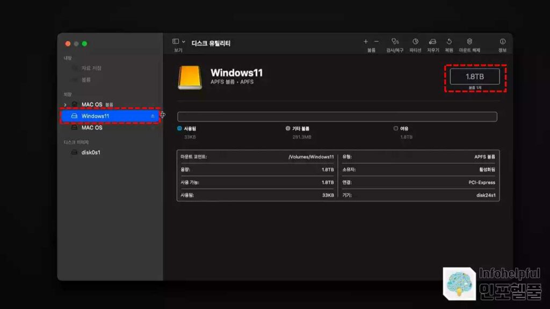
Task: Click the blue 사용됨 legend swatch
Action: [179, 129]
